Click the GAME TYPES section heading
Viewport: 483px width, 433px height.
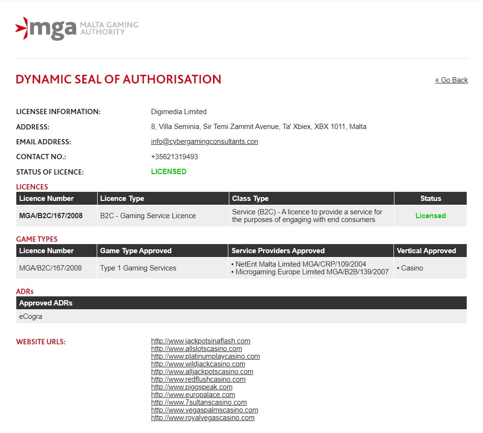(x=37, y=239)
